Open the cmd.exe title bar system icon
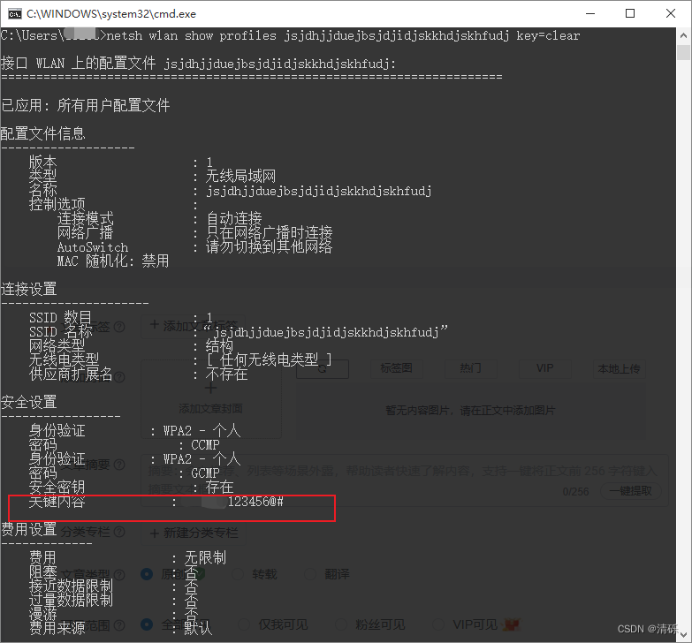Viewport: 692px width, 643px height. (x=14, y=13)
